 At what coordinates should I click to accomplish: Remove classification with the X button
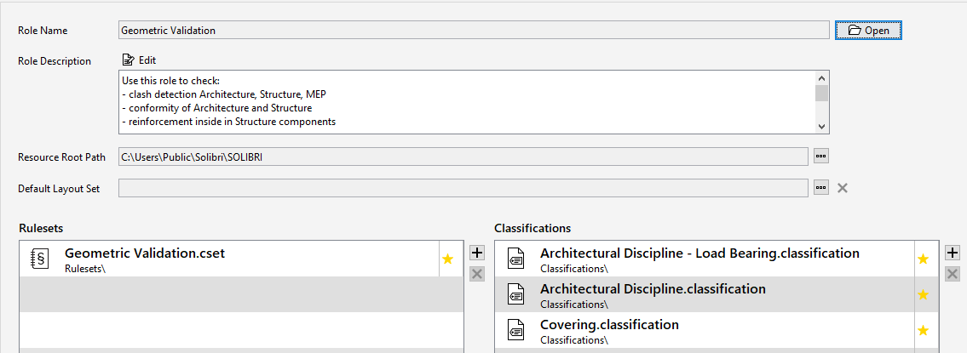tap(953, 274)
